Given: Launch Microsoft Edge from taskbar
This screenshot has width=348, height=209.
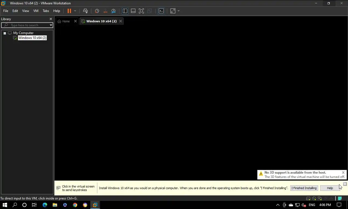Looking at the screenshot, I should tap(45, 205).
